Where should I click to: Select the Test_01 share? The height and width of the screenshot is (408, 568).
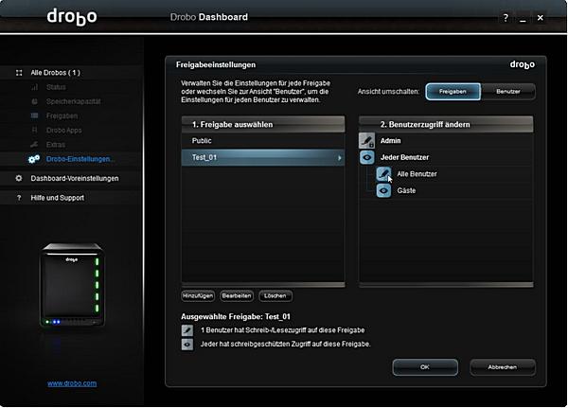tap(263, 158)
